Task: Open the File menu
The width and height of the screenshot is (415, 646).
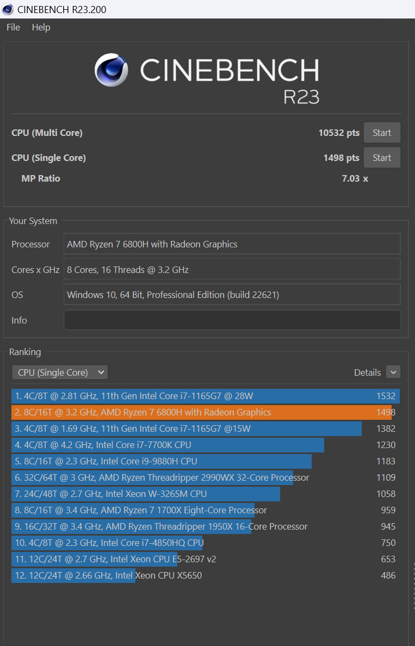Action: pos(13,27)
